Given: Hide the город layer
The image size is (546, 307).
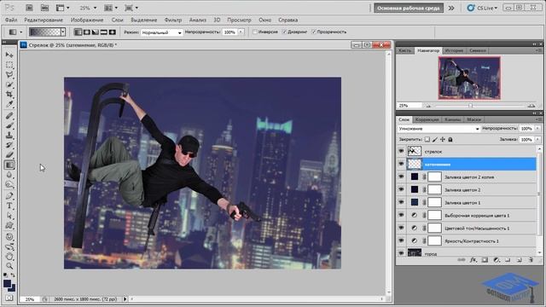Looking at the screenshot, I should (x=401, y=253).
